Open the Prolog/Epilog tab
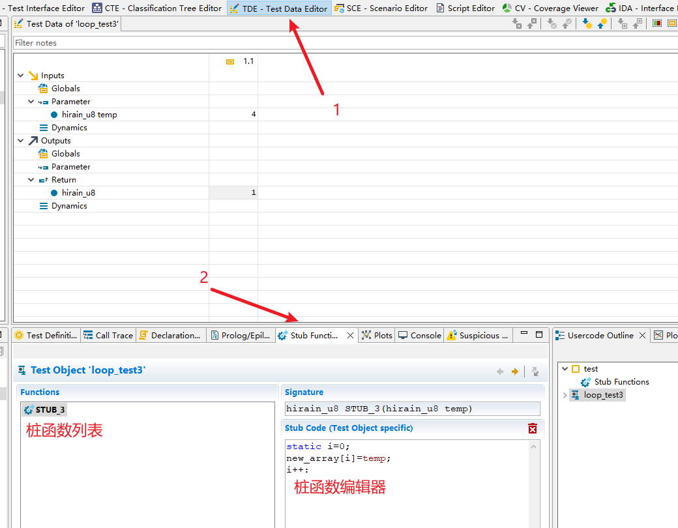Viewport: 678px width, 528px height. click(x=241, y=335)
